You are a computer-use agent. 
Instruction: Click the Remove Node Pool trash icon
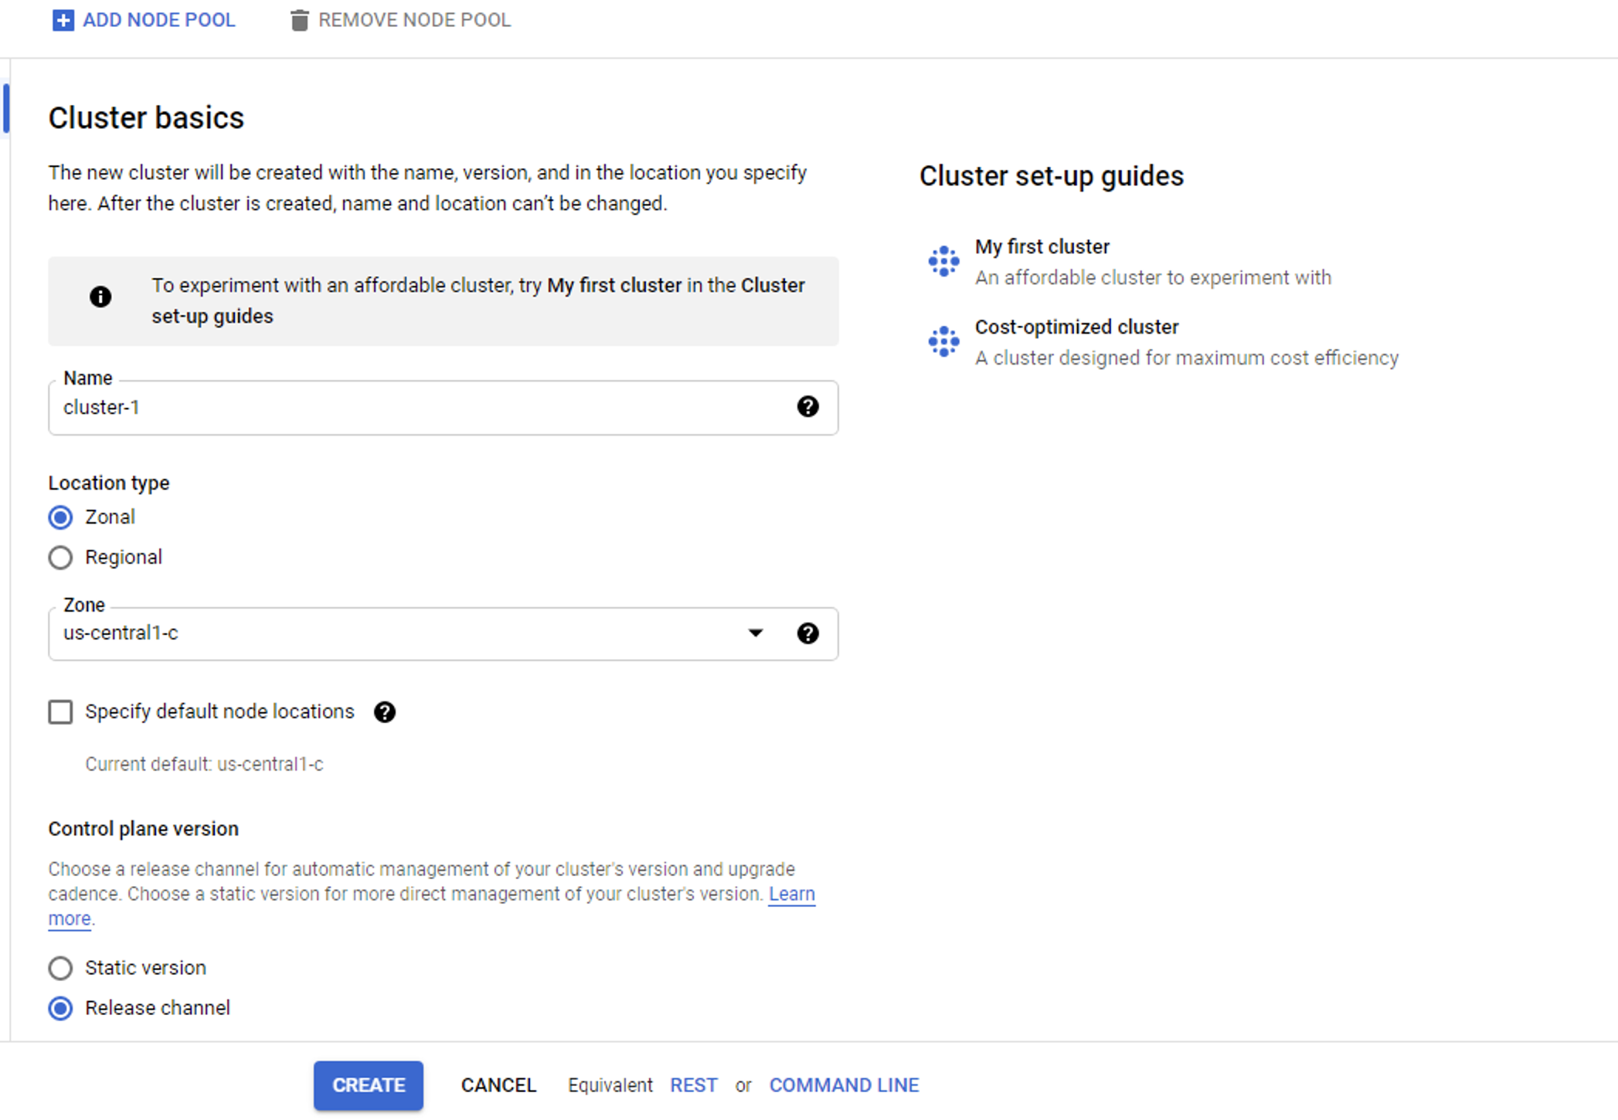299,20
